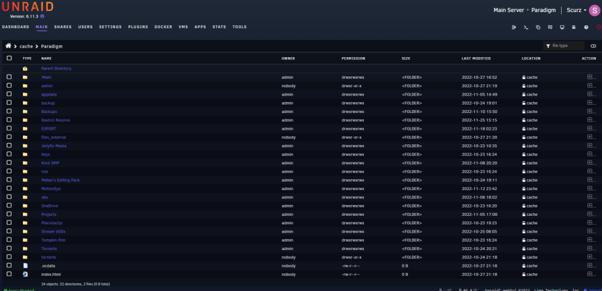The width and height of the screenshot is (602, 291).
Task: Check the box for .ocdata file
Action: 9,266
